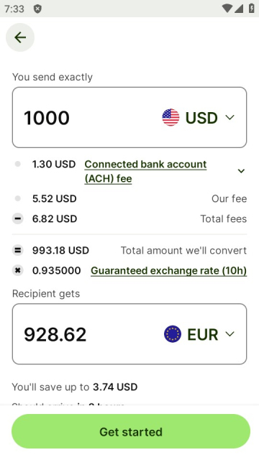Viewport: 259px width, 460px height.
Task: Tap the savings text showing 3.74 USD
Action: coord(75,387)
